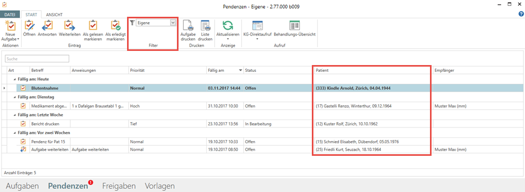Sort by the Status column header
Viewport: 525px width, 192px height.
pyautogui.click(x=279, y=71)
